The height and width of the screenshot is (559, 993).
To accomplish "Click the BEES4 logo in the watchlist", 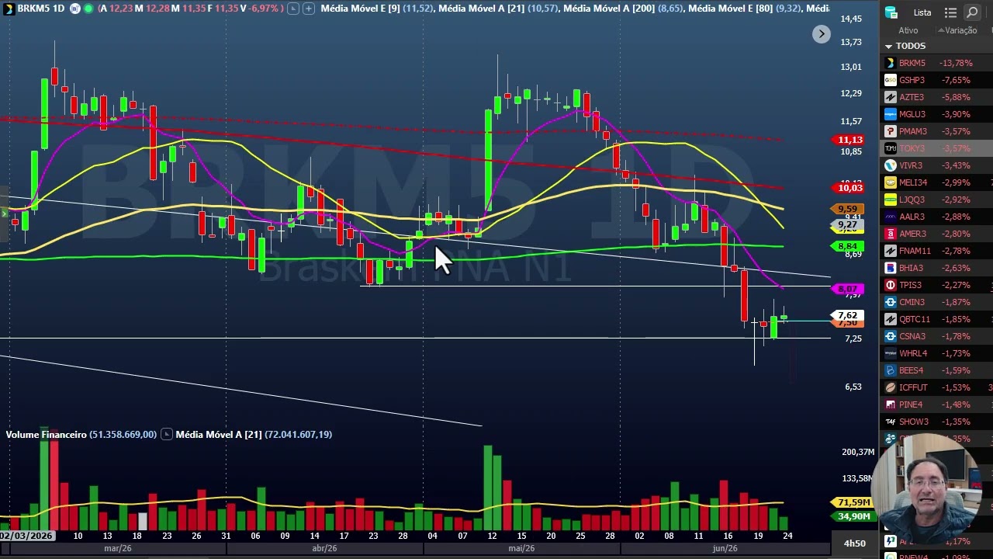I will (891, 370).
